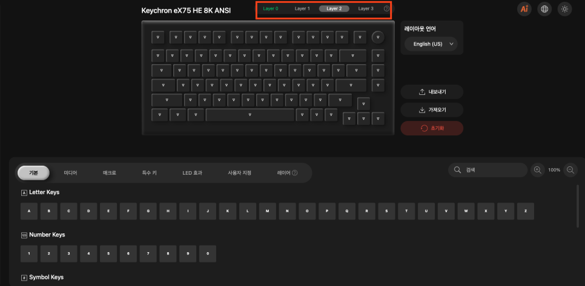The height and width of the screenshot is (286, 585).
Task: Click the Symbol Keys heading
Action: 46,277
